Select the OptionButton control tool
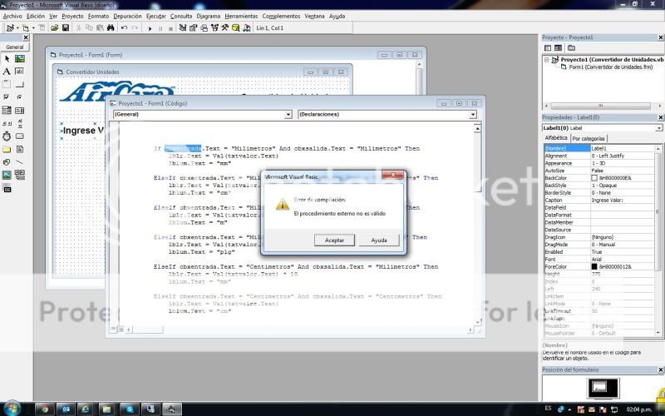The image size is (665, 416). (19, 97)
